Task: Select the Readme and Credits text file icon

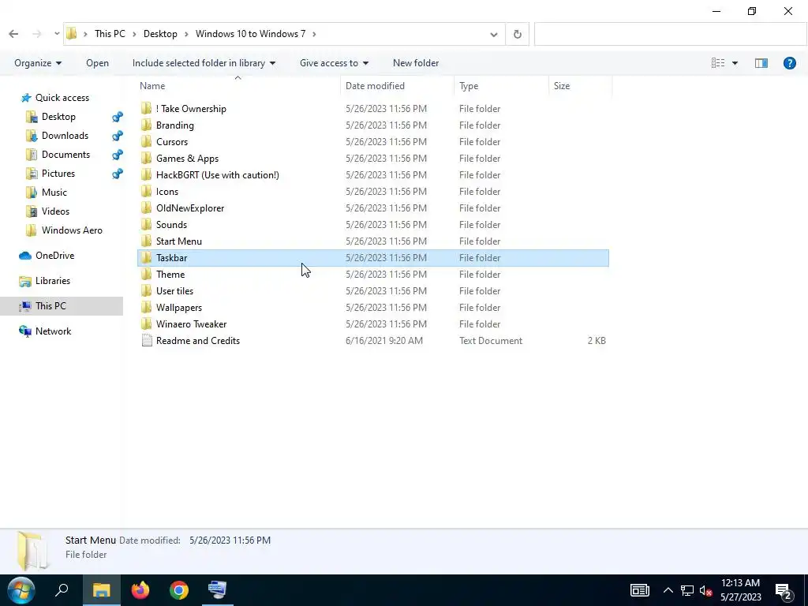Action: [147, 341]
